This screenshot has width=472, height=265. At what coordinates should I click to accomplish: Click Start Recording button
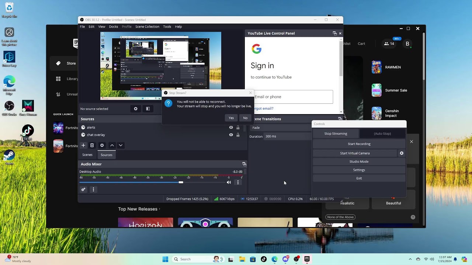[359, 144]
